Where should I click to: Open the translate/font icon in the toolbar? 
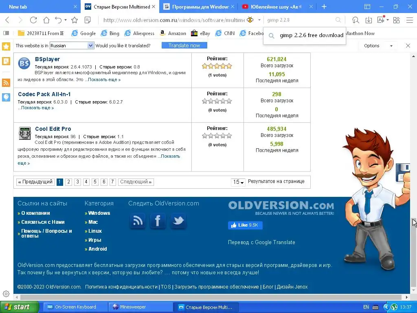click(x=381, y=20)
